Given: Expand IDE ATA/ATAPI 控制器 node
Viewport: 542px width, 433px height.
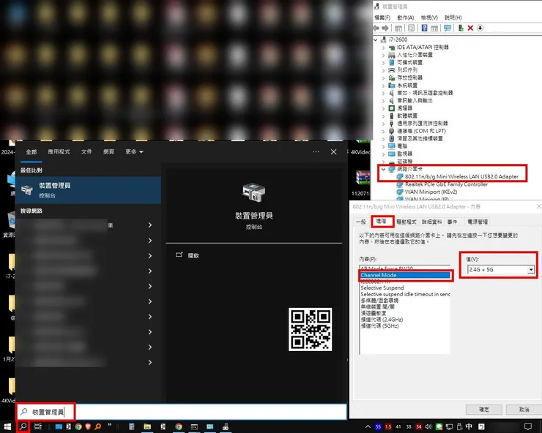Looking at the screenshot, I should [x=383, y=48].
